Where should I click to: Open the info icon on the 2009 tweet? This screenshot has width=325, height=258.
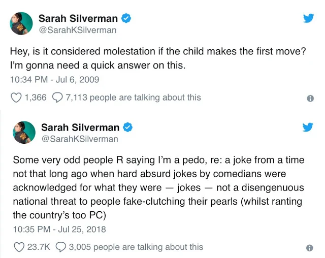(x=310, y=99)
